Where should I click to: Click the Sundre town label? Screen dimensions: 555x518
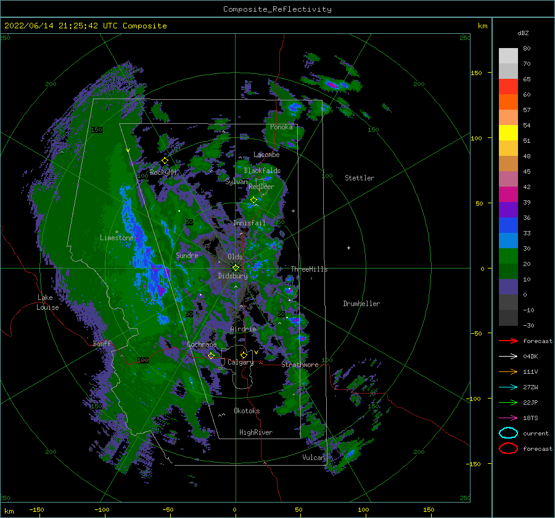[x=187, y=255]
